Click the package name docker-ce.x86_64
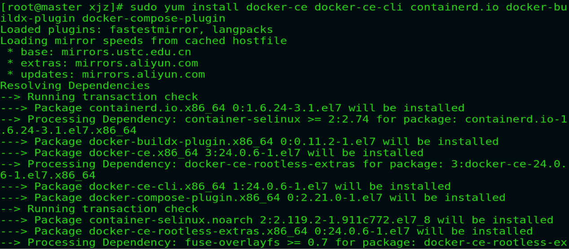 (x=144, y=153)
